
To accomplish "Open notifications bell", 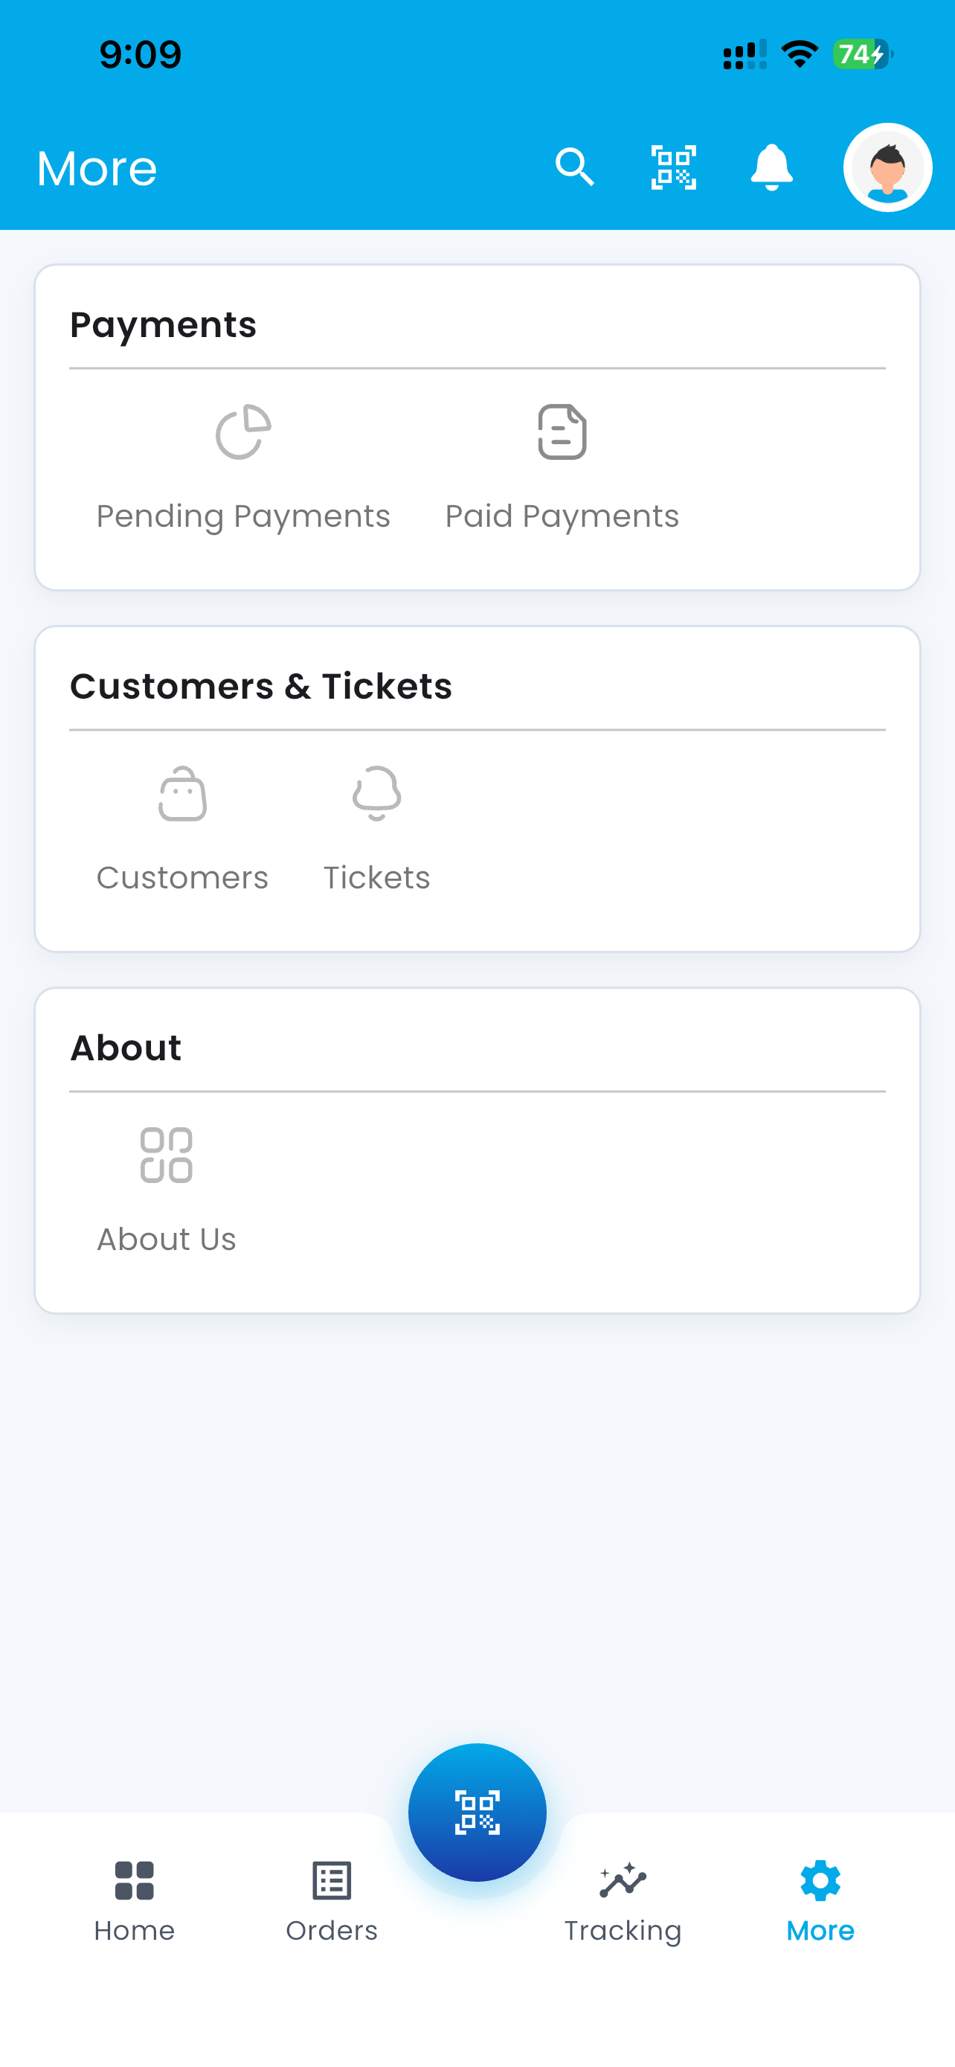I will coord(771,167).
